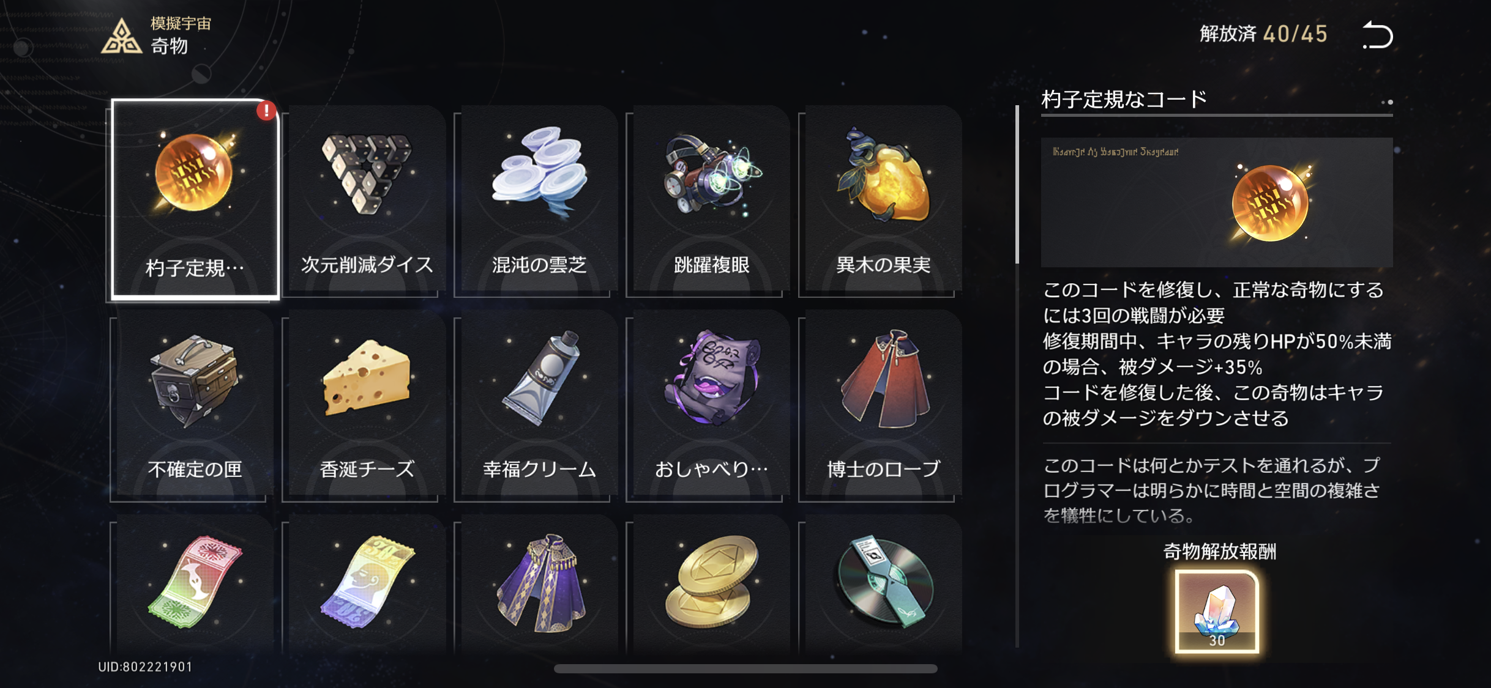
Task: Select the gold coins curio
Action: point(711,584)
